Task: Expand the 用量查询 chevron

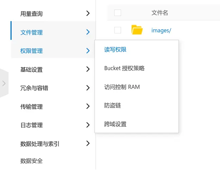Action: pos(88,13)
